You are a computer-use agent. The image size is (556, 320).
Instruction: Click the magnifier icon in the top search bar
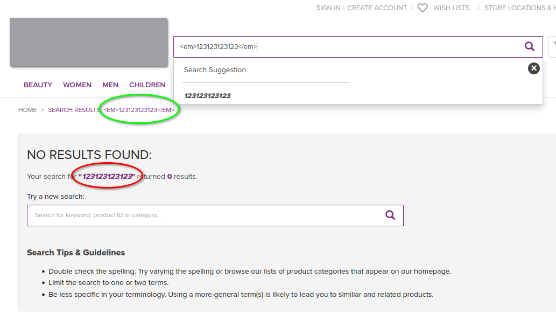(530, 47)
